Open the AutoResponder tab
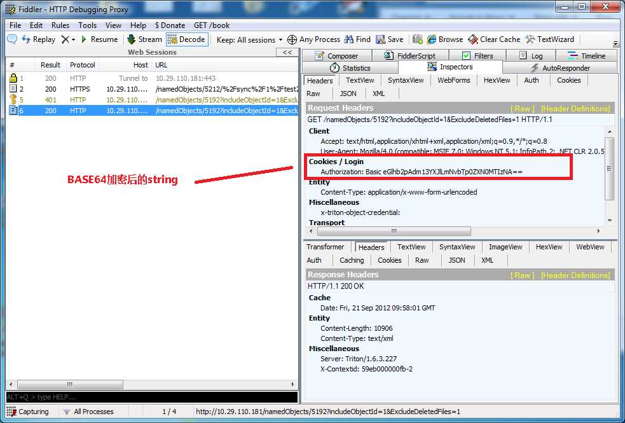This screenshot has height=423, width=625. pyautogui.click(x=560, y=68)
